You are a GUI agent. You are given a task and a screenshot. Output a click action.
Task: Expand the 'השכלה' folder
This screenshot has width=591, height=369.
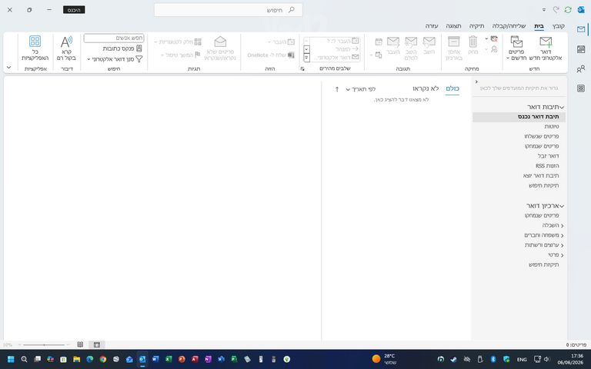562,225
